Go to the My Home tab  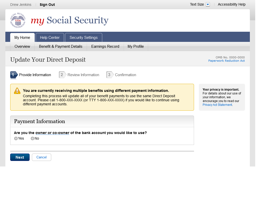(x=22, y=38)
